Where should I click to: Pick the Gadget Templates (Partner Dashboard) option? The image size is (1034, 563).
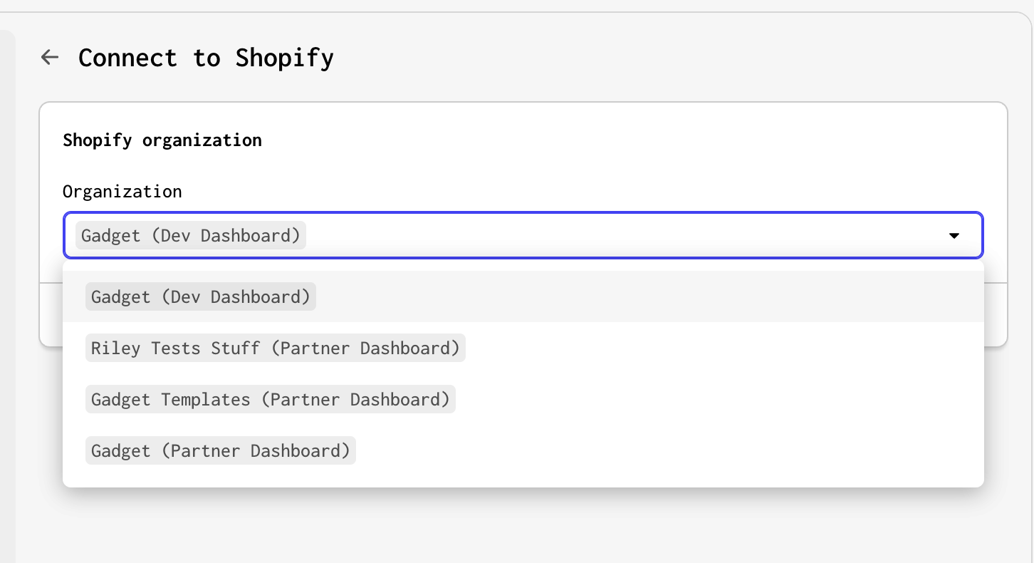pyautogui.click(x=270, y=399)
